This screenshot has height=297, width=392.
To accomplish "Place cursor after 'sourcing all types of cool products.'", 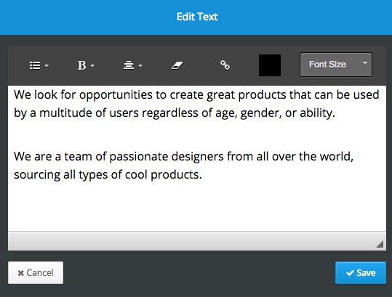I will [x=202, y=175].
